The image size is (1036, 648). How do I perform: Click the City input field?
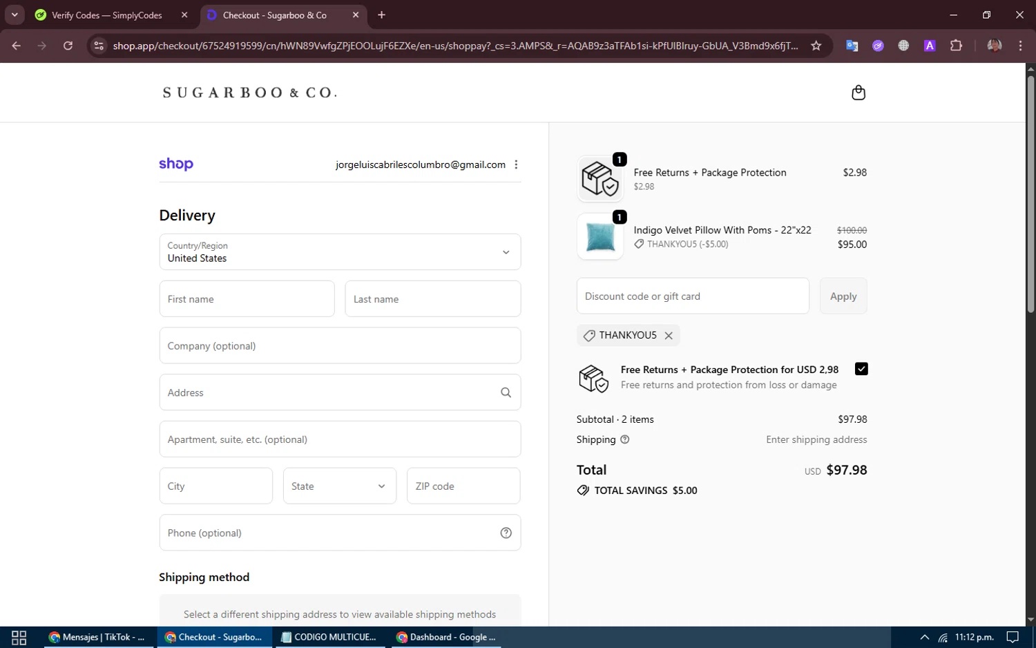tap(216, 486)
